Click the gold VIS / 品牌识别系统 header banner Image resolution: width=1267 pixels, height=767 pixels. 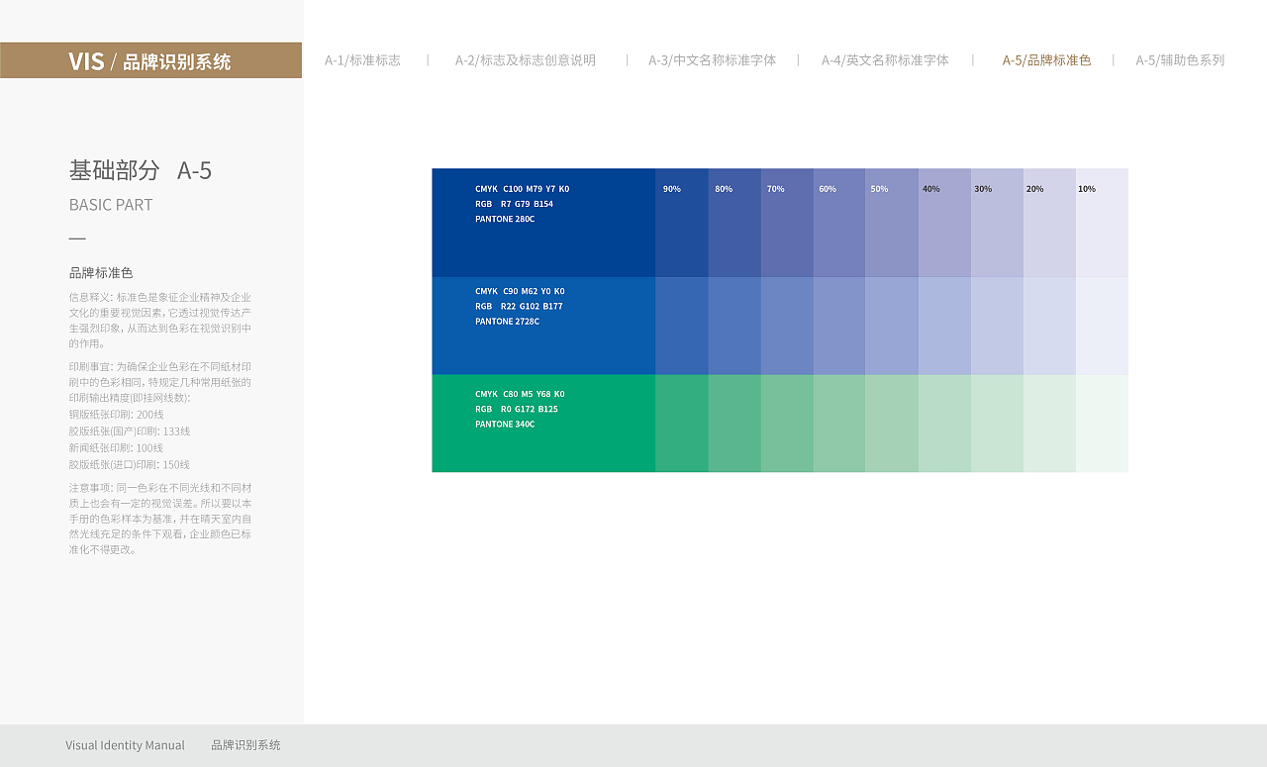coord(150,60)
